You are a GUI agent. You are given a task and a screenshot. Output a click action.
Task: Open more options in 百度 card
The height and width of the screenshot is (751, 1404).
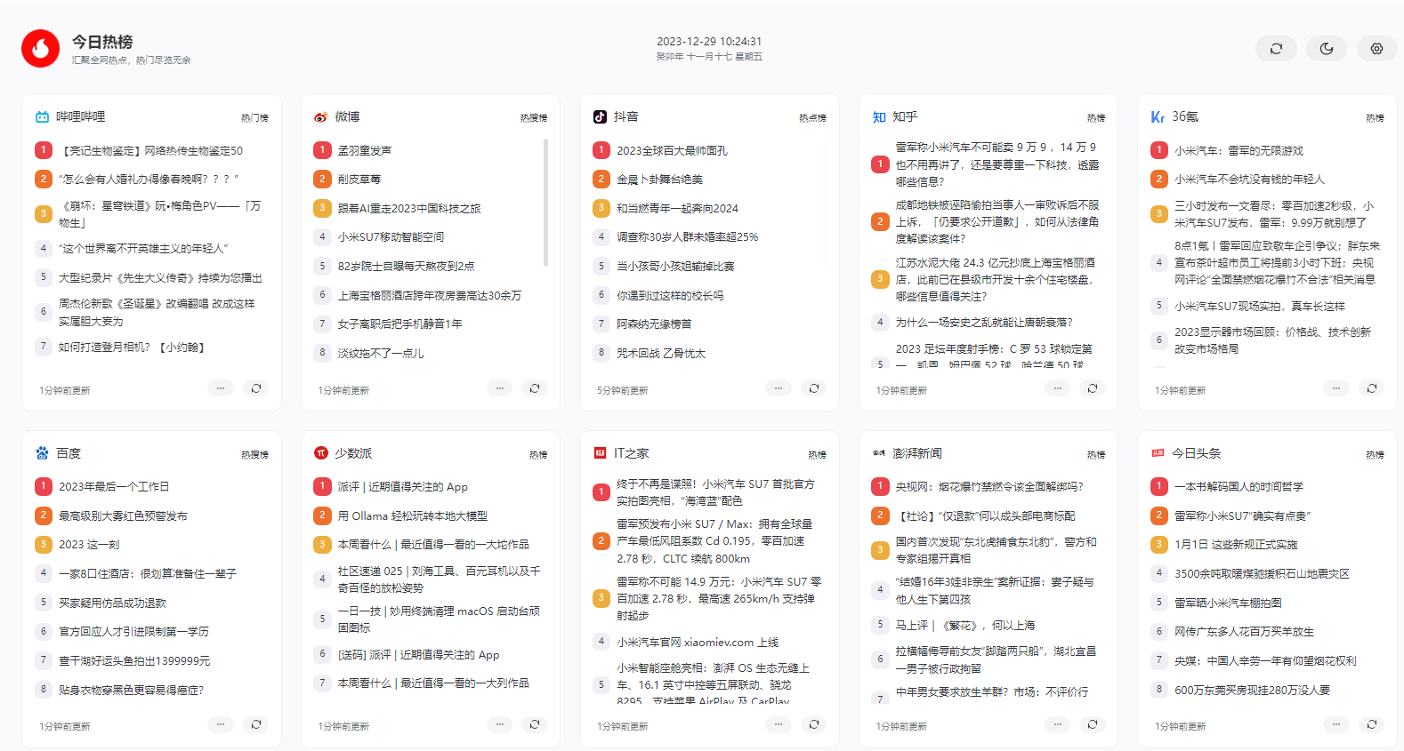point(221,724)
